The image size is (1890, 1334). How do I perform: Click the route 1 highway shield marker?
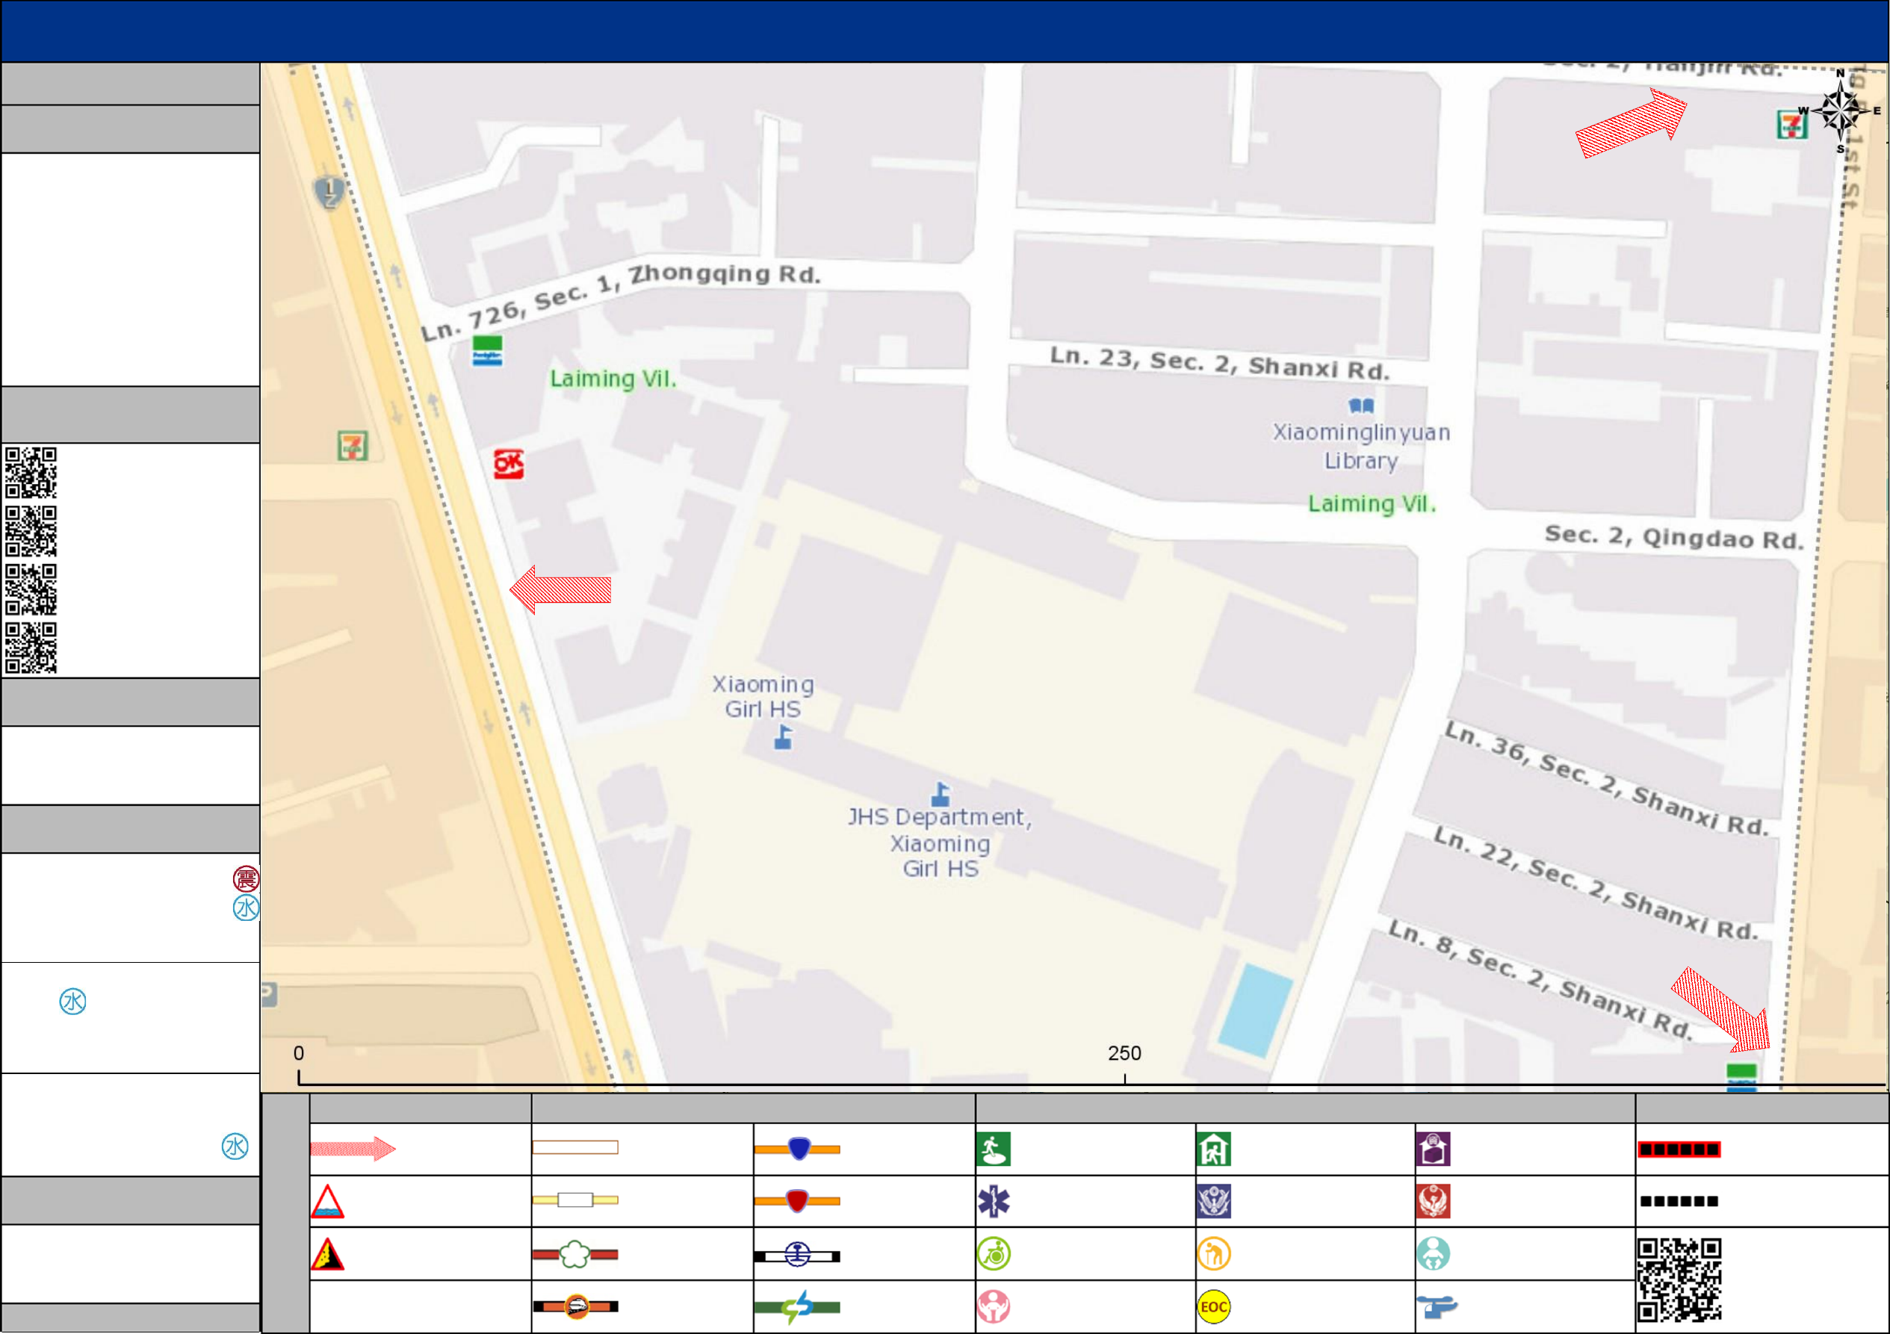(x=329, y=192)
